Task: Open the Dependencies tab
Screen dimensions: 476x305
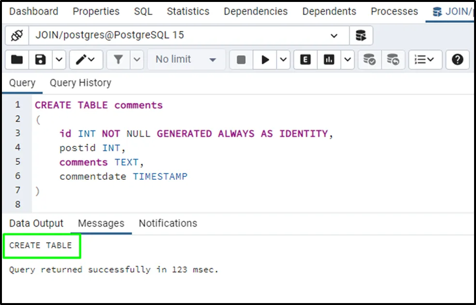Action: (255, 11)
